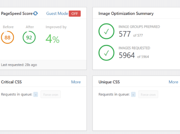Click Critical CSS queue count badge

point(35,94)
